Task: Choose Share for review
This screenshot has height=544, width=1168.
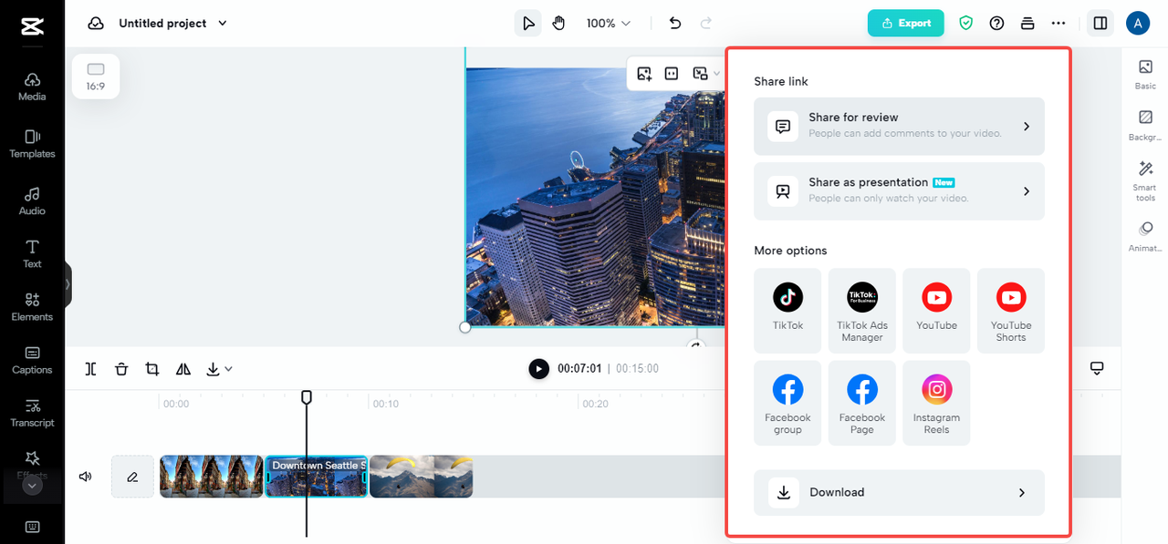Action: 899,126
